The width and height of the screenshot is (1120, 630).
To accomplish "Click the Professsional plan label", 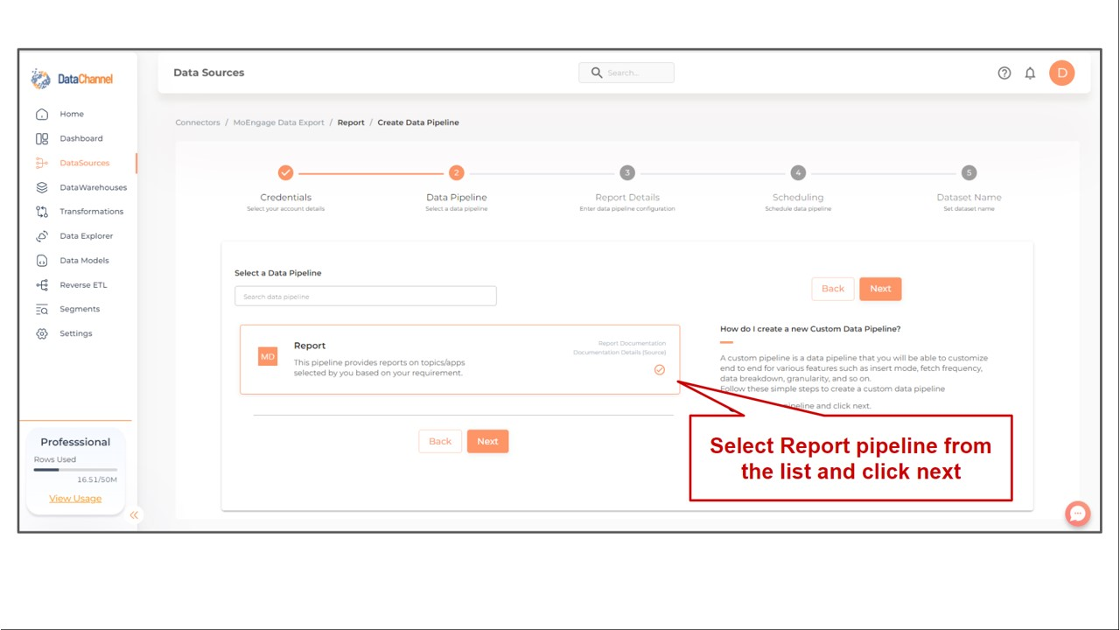I will click(75, 442).
